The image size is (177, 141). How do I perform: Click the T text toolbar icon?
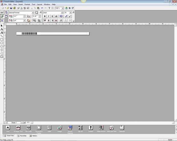click(49, 8)
